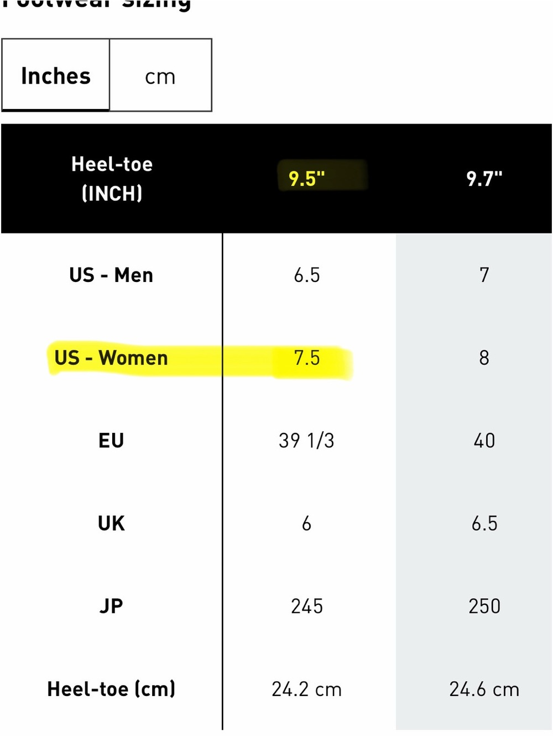This screenshot has width=553, height=737.
Task: Select the Heel-toe (INCH) row header
Action: coord(112,179)
